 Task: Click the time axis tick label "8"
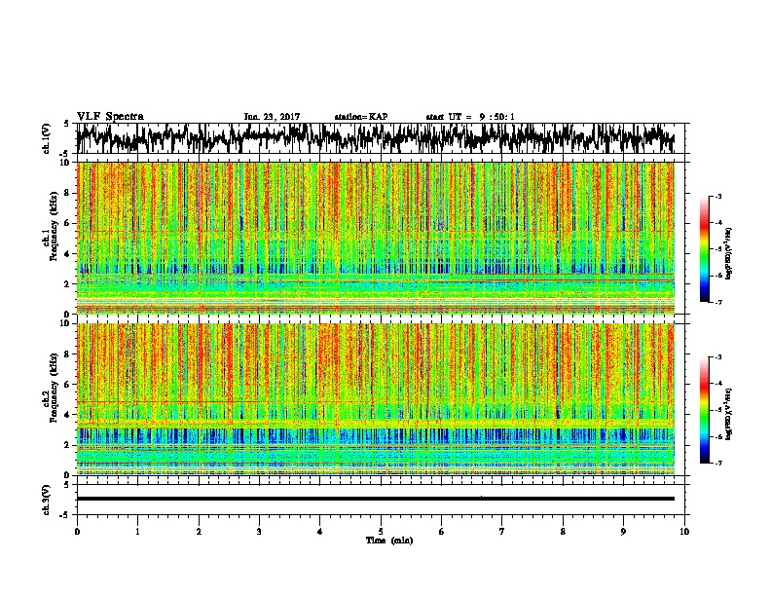(x=563, y=532)
